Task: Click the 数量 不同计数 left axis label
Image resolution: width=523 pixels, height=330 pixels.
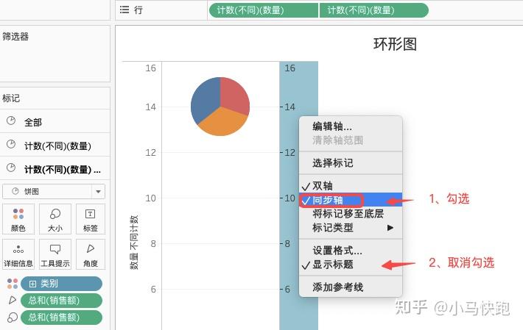Action: [134, 243]
